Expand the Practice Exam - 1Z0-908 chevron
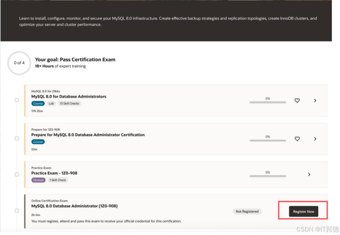This screenshot has width=340, height=235. [x=309, y=175]
